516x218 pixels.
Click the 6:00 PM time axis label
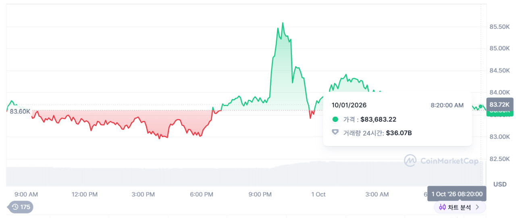[x=202, y=194]
